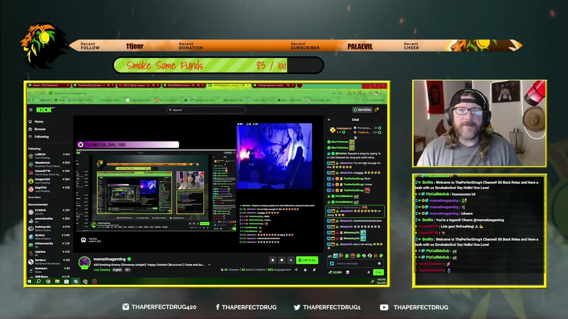The height and width of the screenshot is (319, 568).
Task: Toggle mute on the PlzCallMeDub Stream tab
Action: pos(198,85)
